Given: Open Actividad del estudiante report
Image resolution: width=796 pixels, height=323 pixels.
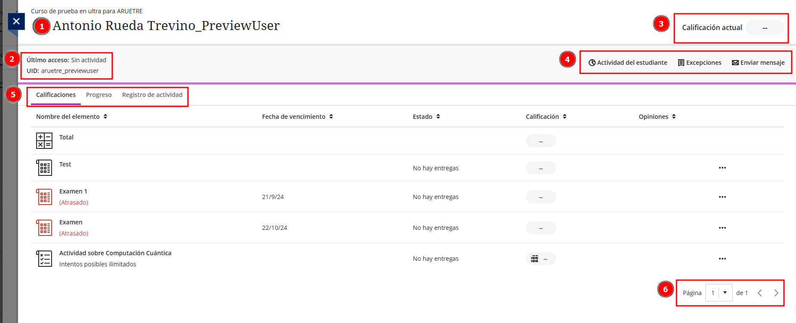Looking at the screenshot, I should point(628,63).
